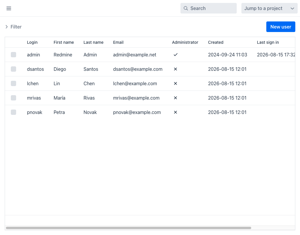Open the lchen user login
Screen dimensions: 300x235
tap(33, 83)
